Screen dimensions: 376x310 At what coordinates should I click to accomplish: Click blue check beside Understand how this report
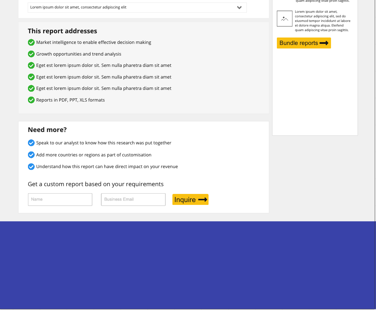[31, 167]
